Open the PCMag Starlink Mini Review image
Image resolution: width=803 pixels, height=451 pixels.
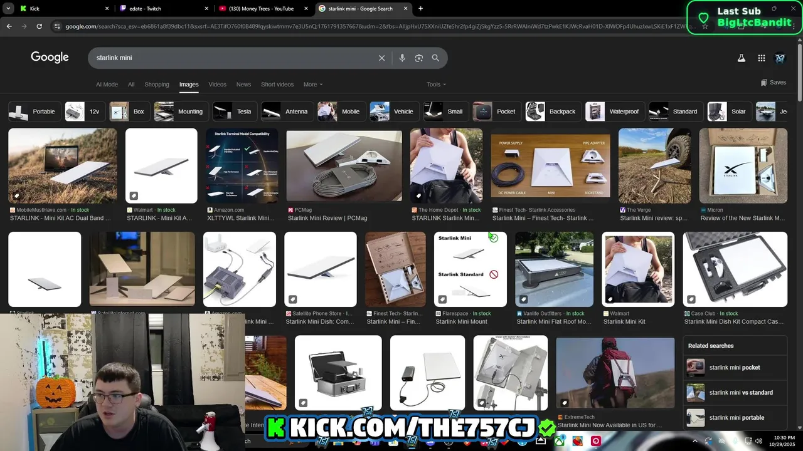344,165
